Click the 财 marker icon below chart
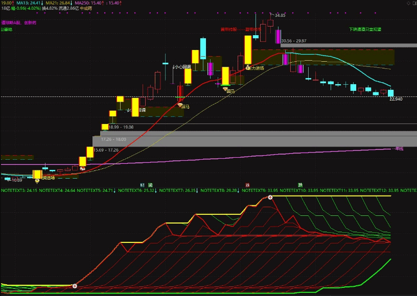Image resolution: width=417 pixels, height=296 pixels. pos(142,185)
